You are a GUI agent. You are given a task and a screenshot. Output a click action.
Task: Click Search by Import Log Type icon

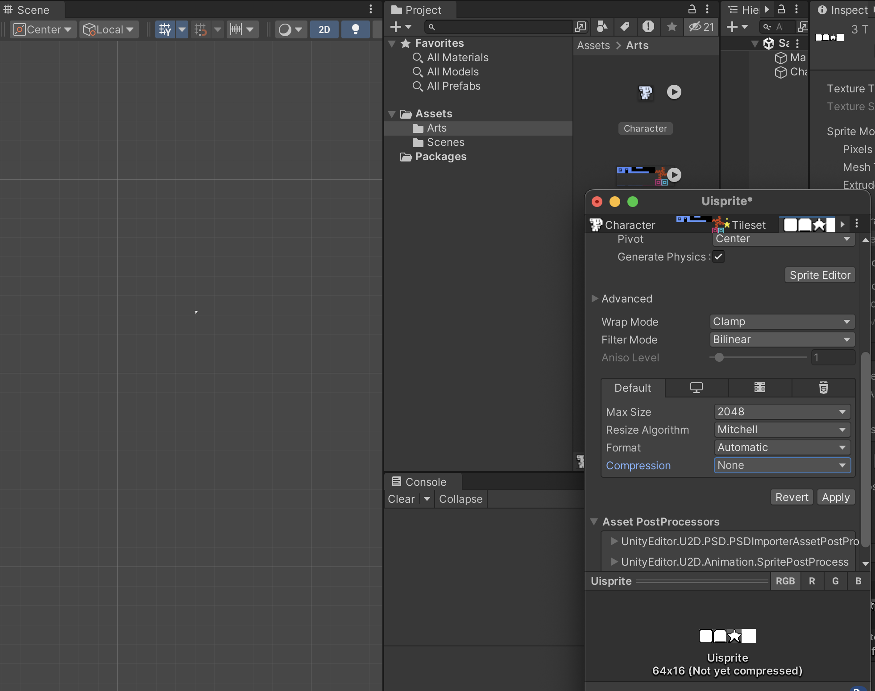648,27
